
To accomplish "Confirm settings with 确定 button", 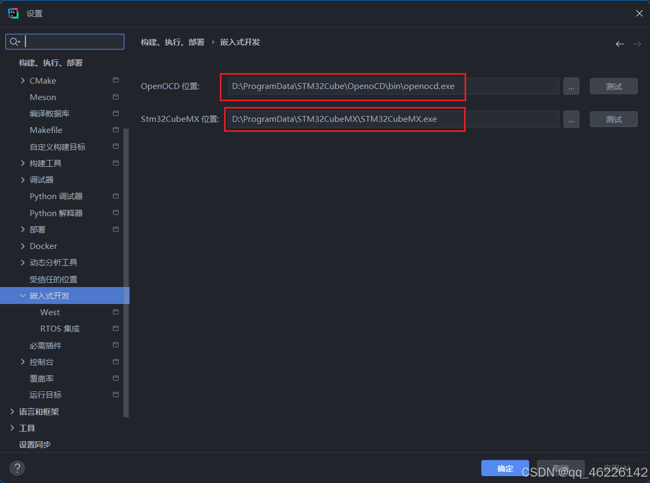I will [x=505, y=468].
